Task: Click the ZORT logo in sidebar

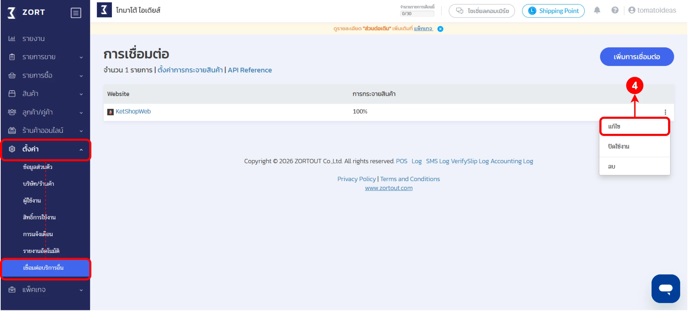Action: 26,12
